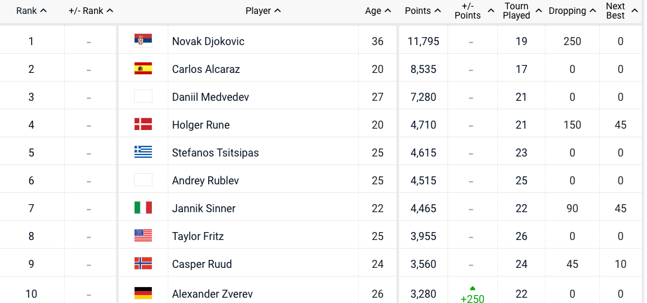Sort by the Player column header
This screenshot has height=303, width=647.
[x=263, y=11]
